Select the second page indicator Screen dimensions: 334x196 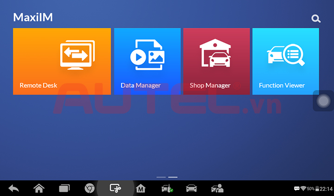[173, 177]
